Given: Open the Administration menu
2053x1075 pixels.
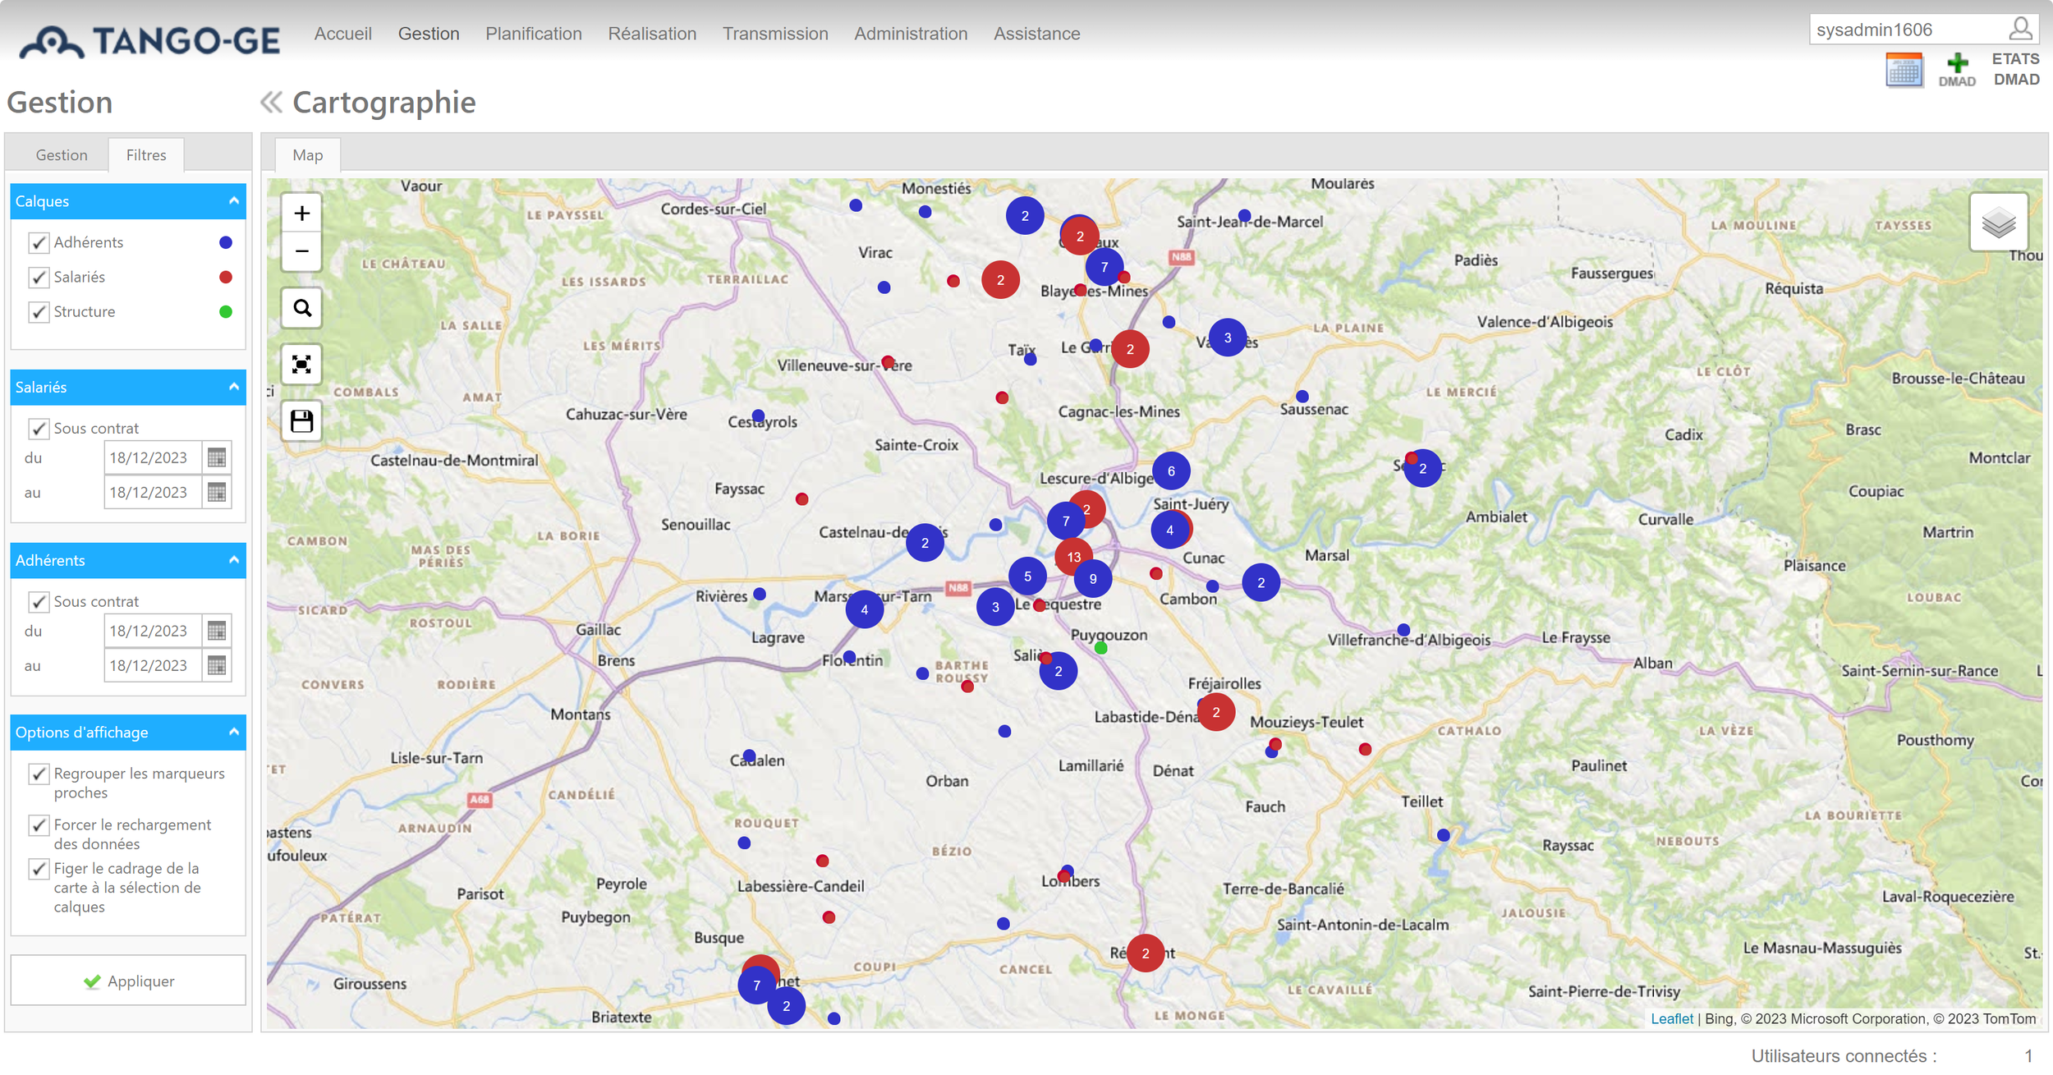Looking at the screenshot, I should coord(911,34).
